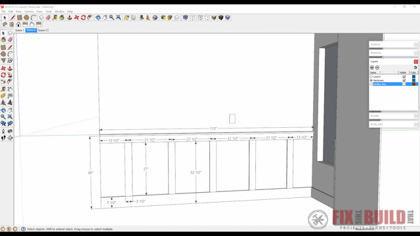
Task: Choose the Rectangle tool in the top toolbar
Action: (20, 18)
